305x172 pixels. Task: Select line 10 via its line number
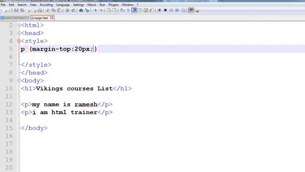[x=9, y=88]
